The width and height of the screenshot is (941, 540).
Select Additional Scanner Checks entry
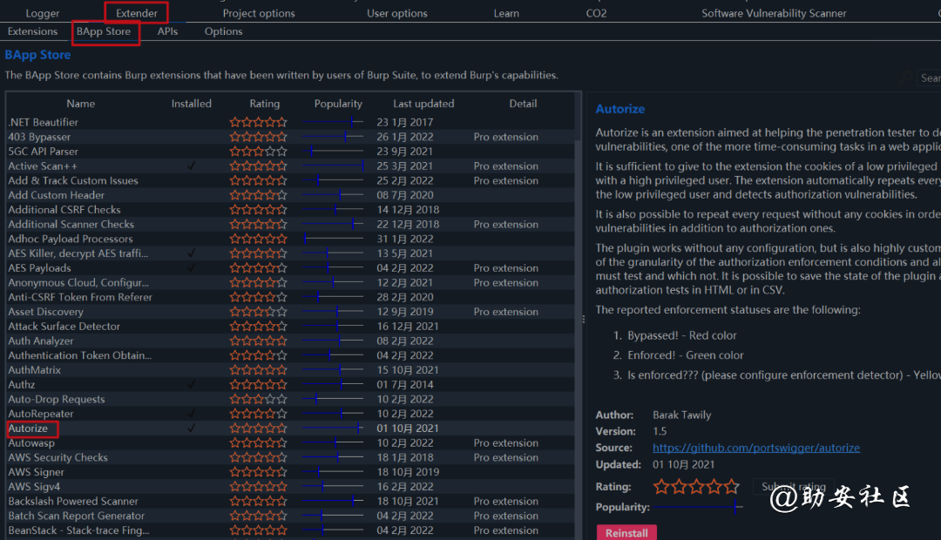coord(290,224)
